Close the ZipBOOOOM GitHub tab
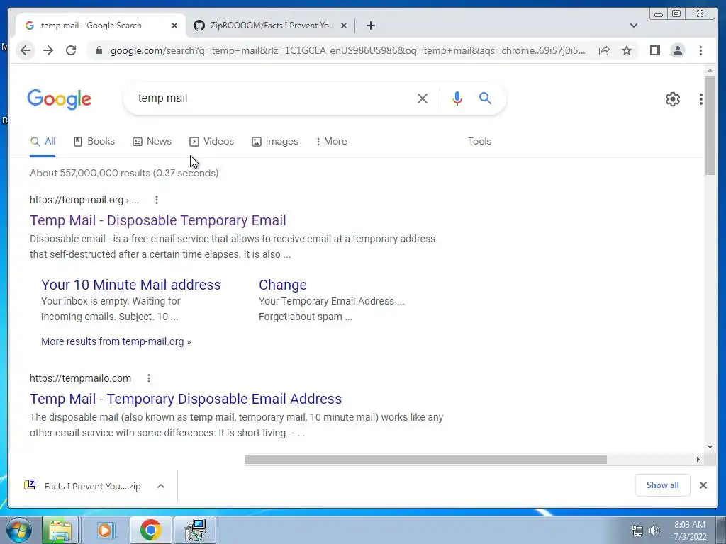The height and width of the screenshot is (544, 726). tap(344, 25)
